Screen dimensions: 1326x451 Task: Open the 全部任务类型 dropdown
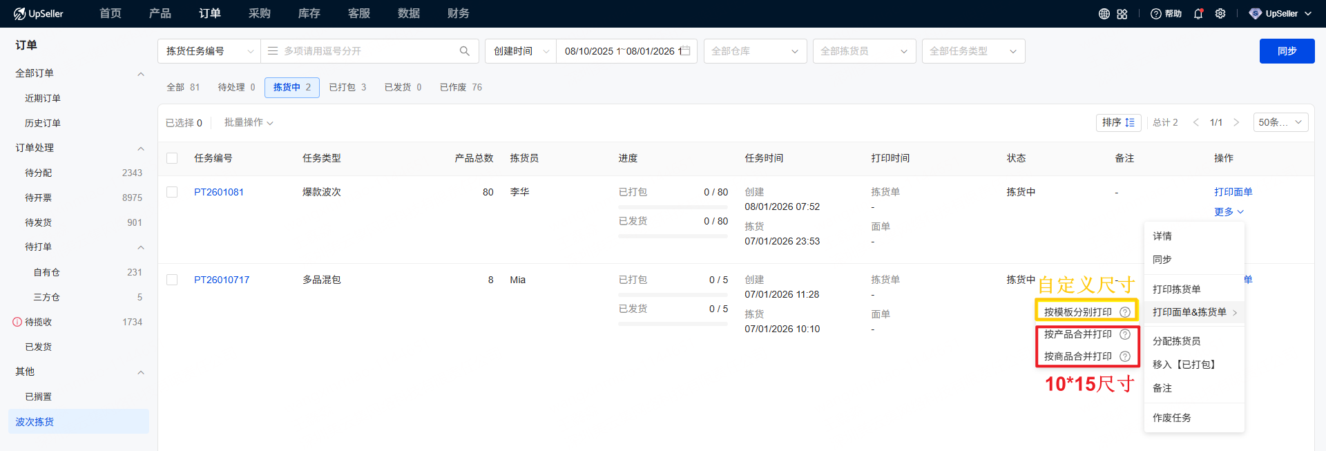972,51
